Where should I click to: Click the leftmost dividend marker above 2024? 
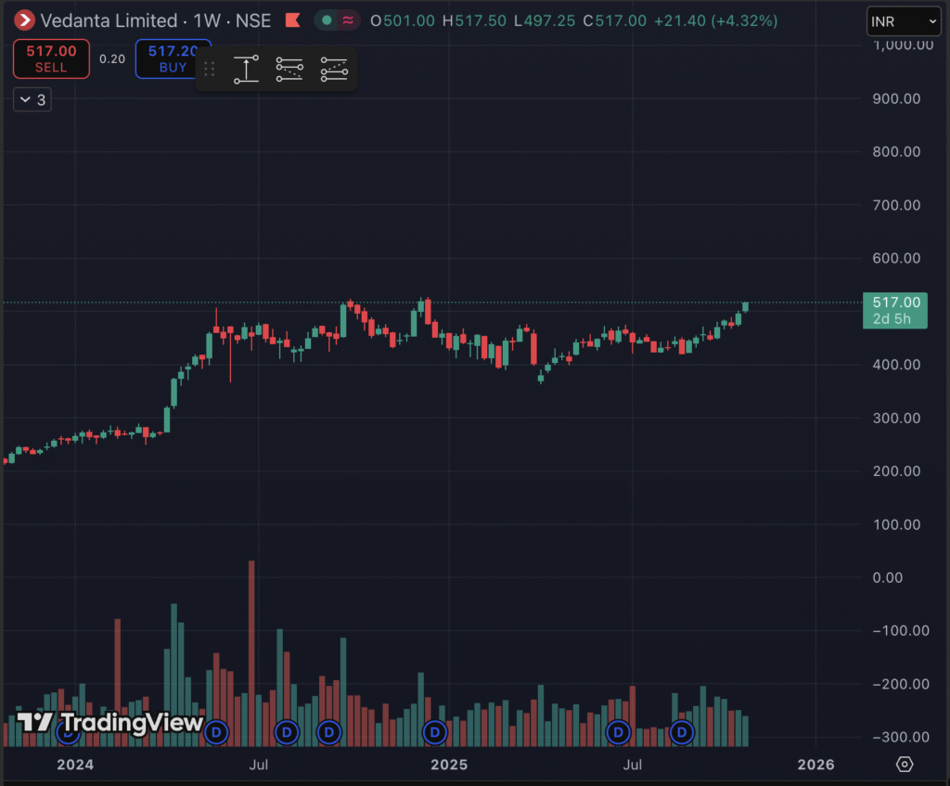[x=68, y=732]
